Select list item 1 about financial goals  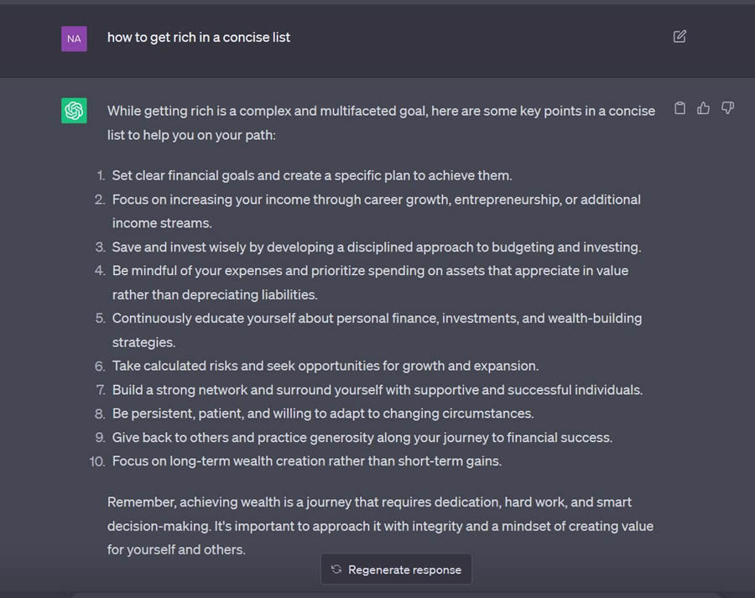pos(311,175)
